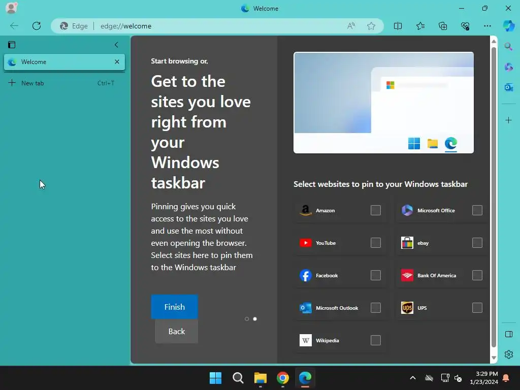Refresh the page with the reload icon
The width and height of the screenshot is (520, 390).
(x=37, y=26)
